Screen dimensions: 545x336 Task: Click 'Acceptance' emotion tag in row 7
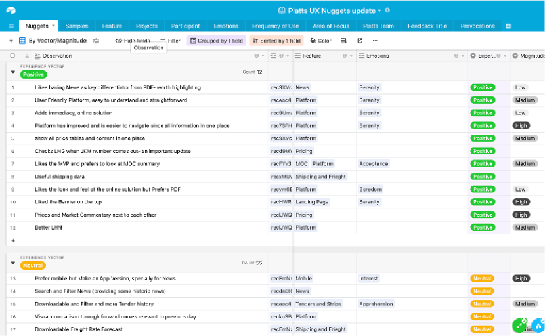point(374,163)
